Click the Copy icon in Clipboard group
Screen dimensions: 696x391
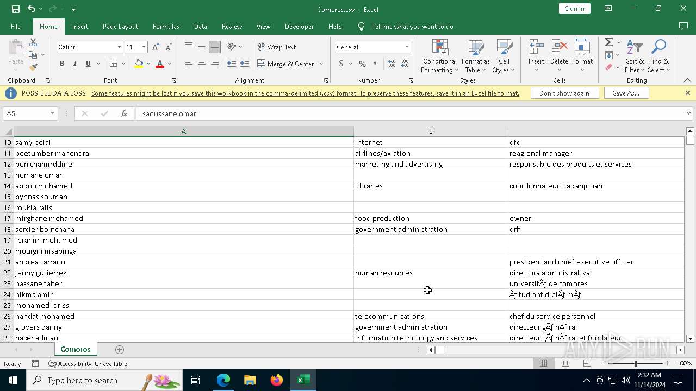click(33, 55)
